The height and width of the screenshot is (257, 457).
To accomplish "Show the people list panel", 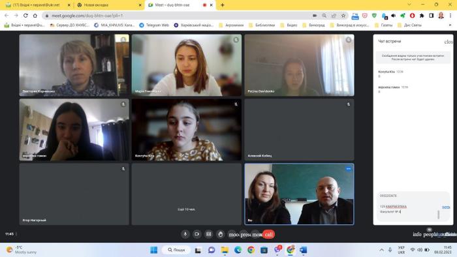I will point(430,234).
